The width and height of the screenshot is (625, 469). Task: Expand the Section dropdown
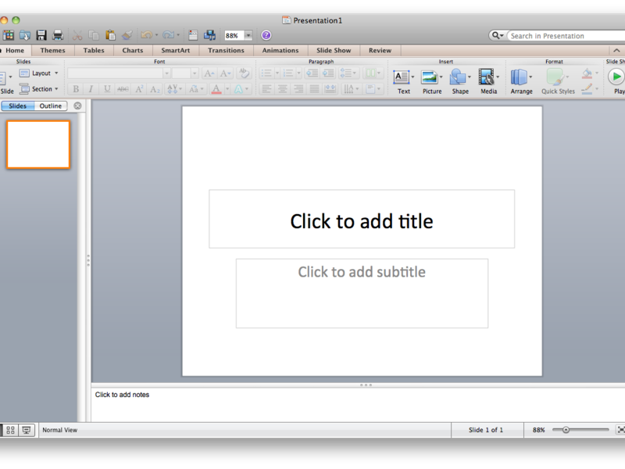(39, 88)
